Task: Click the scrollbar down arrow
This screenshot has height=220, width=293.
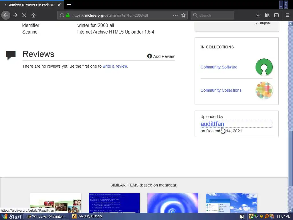Action: pos(290,211)
